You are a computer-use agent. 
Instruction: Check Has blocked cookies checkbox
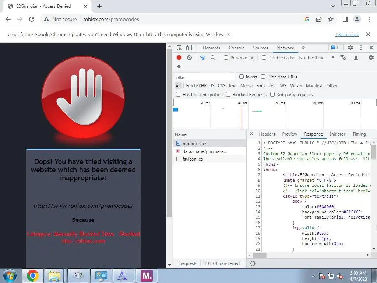point(178,95)
